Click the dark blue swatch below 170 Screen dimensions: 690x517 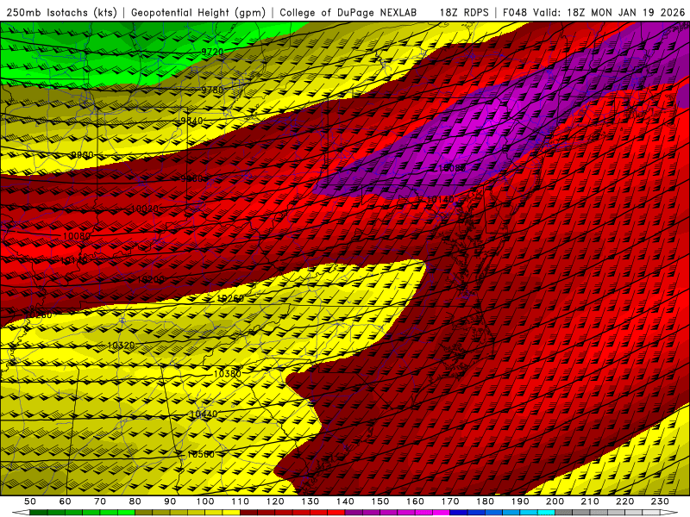point(459,513)
